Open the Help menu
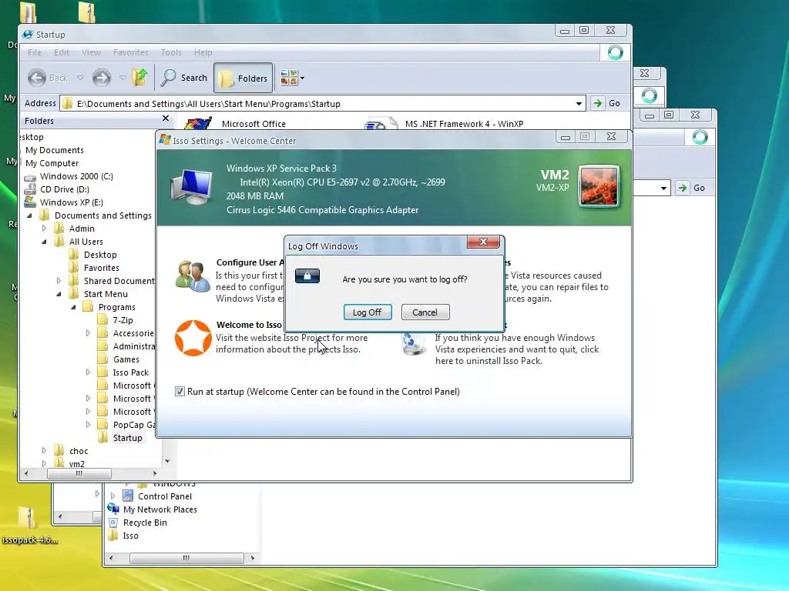 click(x=203, y=52)
